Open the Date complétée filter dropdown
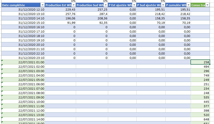This screenshot has height=124, width=214. click(42, 5)
